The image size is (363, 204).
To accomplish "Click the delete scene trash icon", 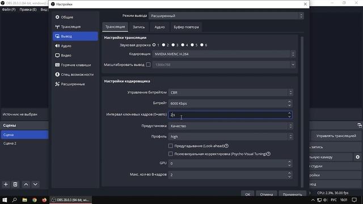I will coord(15,184).
